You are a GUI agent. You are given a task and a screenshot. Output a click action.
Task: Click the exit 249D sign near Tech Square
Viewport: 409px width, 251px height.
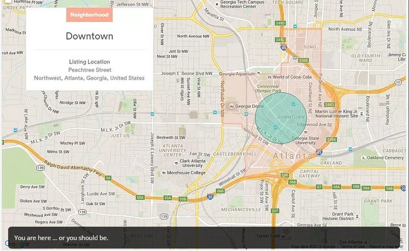tap(280, 23)
